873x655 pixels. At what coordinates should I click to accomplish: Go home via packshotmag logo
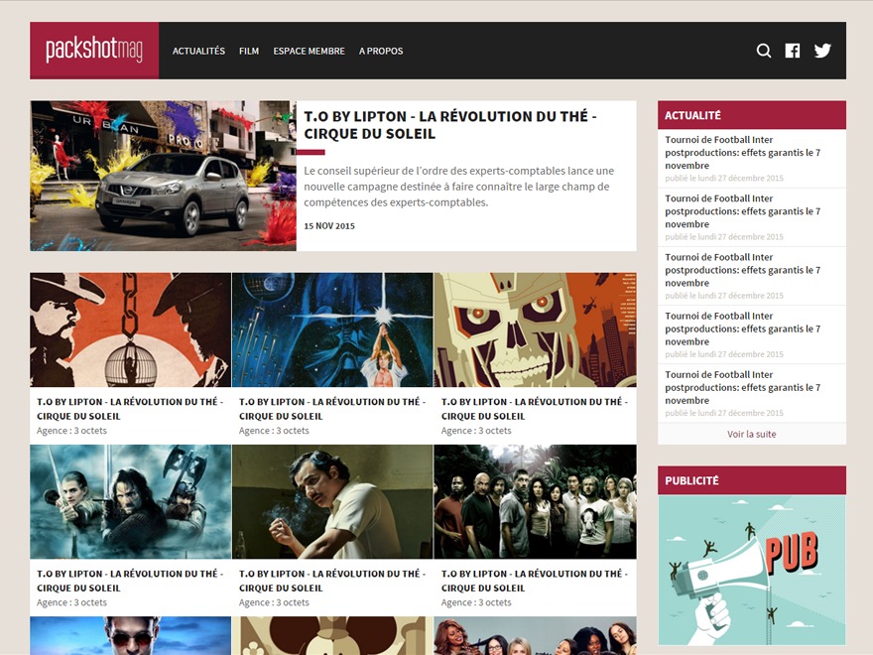point(94,51)
